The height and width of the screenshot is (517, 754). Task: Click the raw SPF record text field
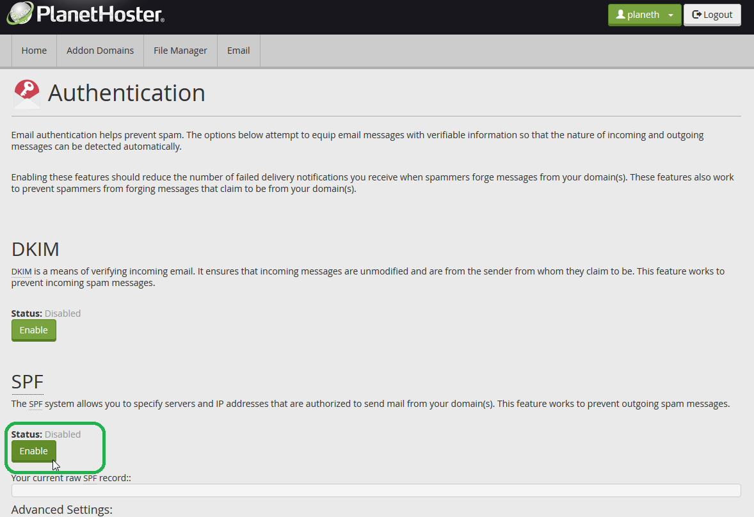pyautogui.click(x=376, y=491)
